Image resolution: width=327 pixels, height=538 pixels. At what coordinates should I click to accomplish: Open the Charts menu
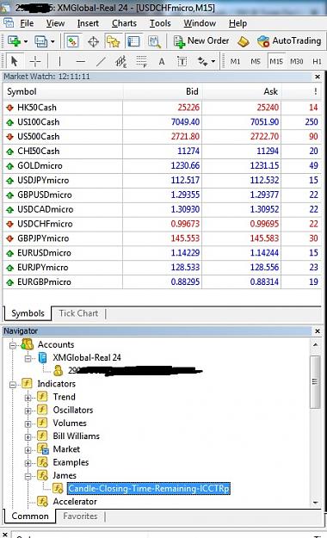(x=124, y=23)
